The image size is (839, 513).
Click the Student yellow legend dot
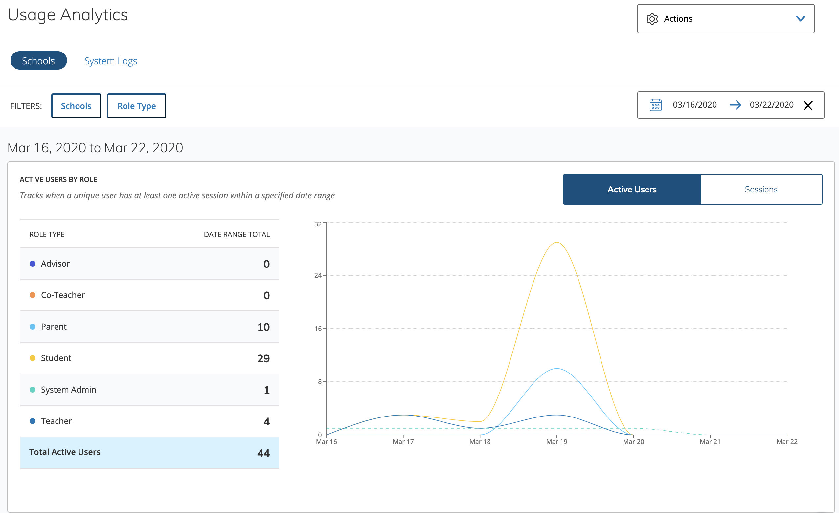[x=33, y=358]
